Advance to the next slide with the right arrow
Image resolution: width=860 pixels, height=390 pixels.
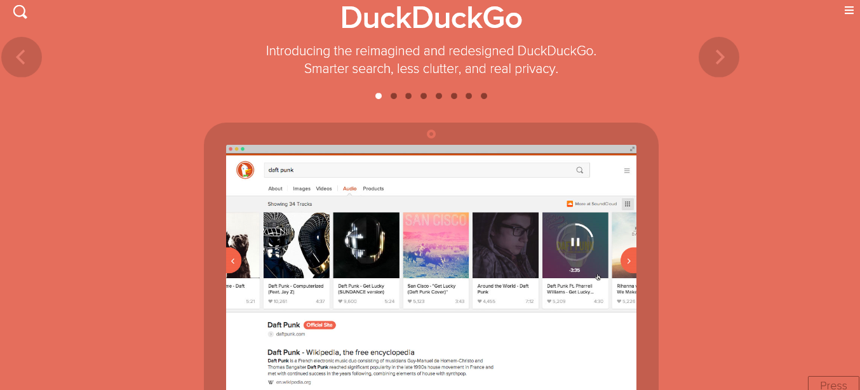pos(719,57)
